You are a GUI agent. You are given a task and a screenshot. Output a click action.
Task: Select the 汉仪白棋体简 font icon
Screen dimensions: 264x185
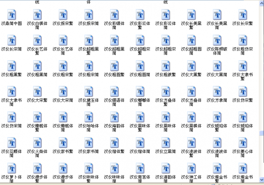[37, 15]
